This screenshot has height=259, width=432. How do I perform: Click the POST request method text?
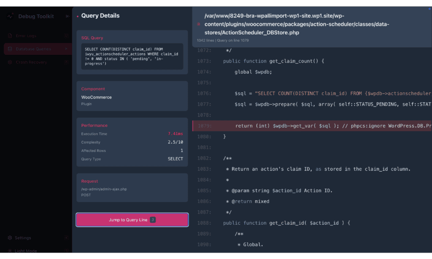click(x=86, y=195)
